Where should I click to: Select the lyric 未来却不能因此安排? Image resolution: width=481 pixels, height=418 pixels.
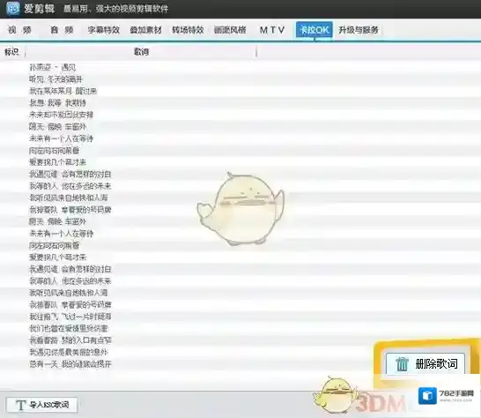pyautogui.click(x=61, y=115)
